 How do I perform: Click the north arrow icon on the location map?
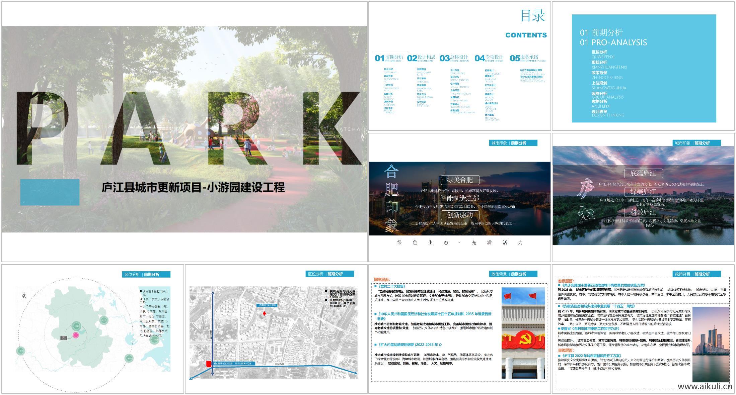(24, 296)
